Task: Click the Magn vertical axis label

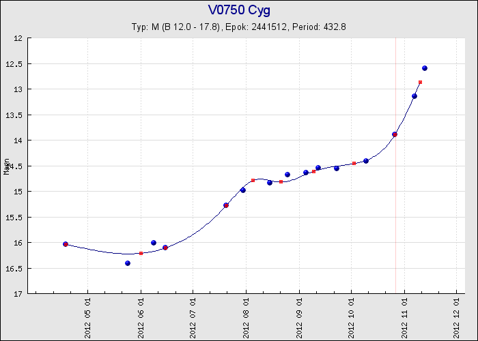Action: pos(7,166)
